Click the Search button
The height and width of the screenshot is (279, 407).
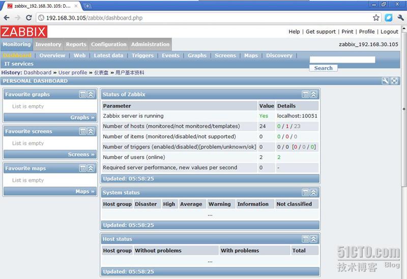(323, 68)
